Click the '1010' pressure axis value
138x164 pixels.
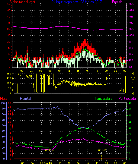[131, 23]
